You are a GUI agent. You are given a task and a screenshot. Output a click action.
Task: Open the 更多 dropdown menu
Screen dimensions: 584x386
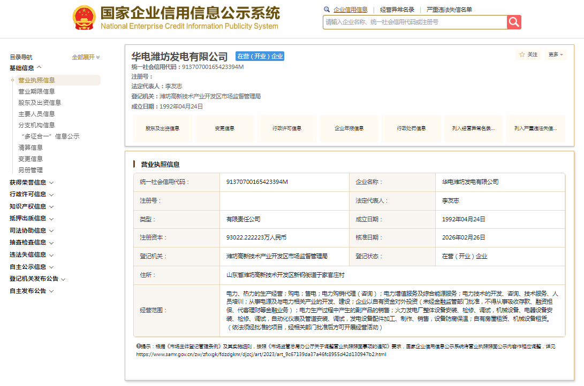click(x=556, y=55)
